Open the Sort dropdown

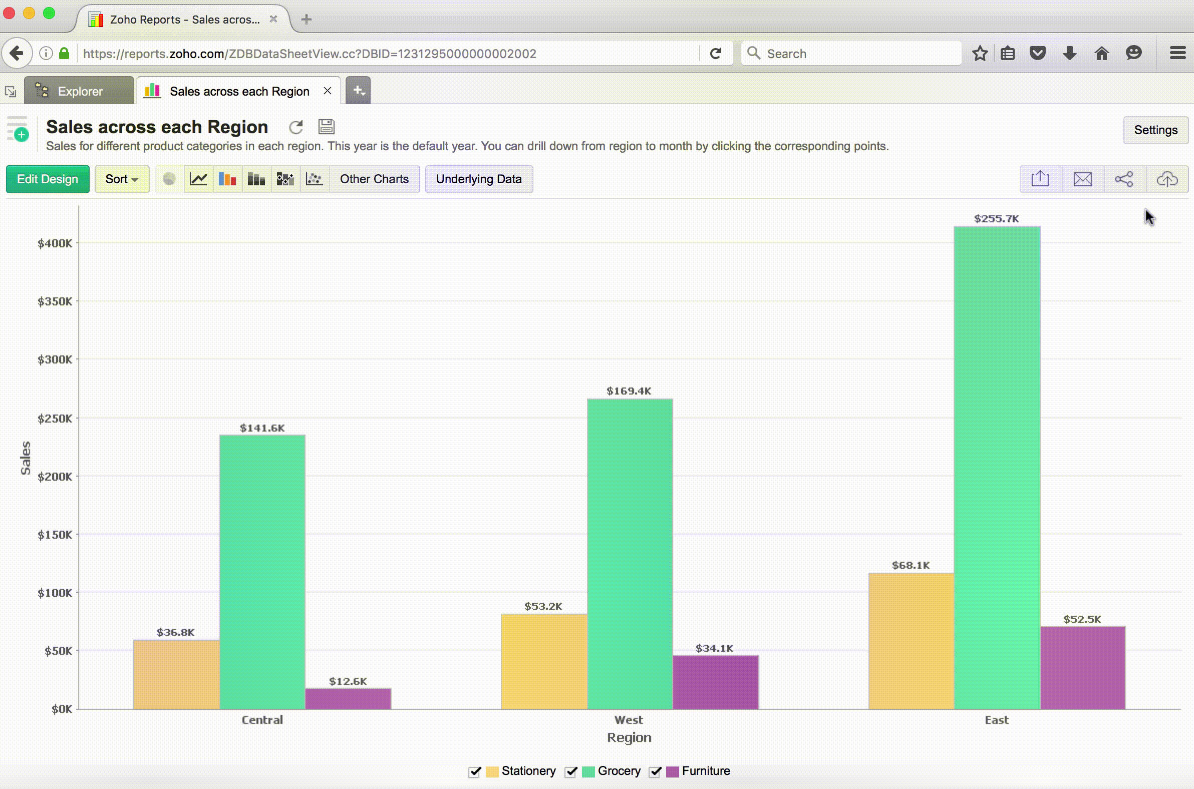coord(122,179)
